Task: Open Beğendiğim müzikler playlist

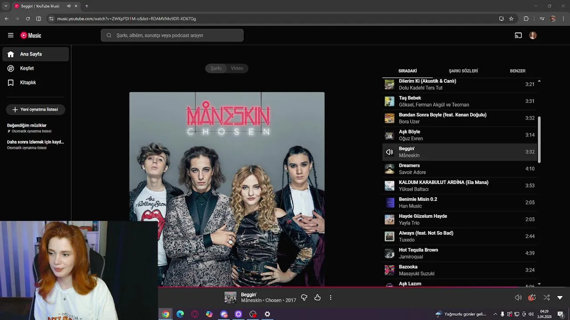Action: (36, 128)
